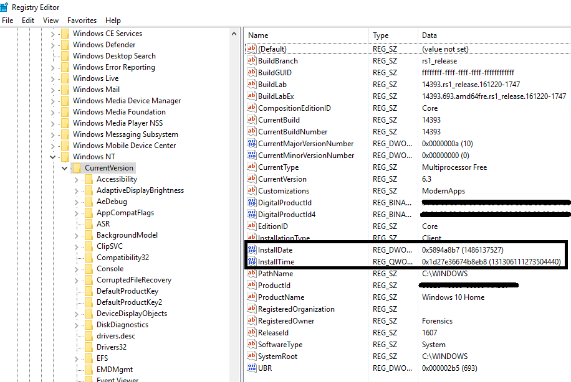Click the string icon of BuildBranch
571x382 pixels.
pyautogui.click(x=252, y=60)
